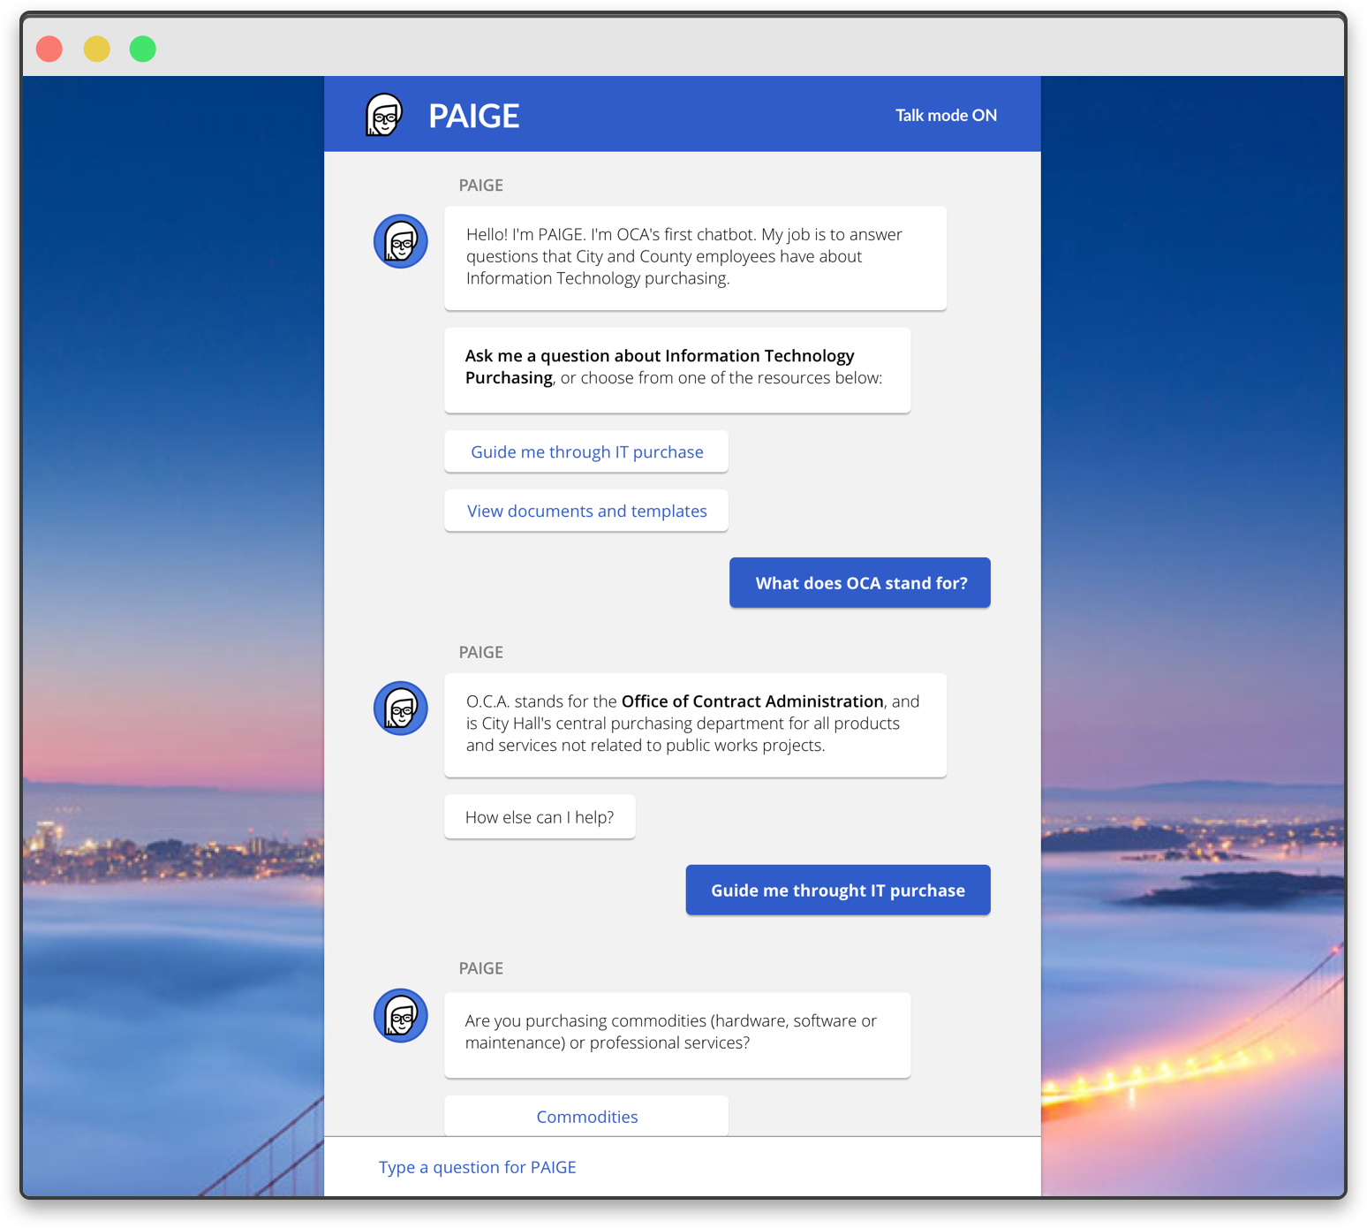Click the PAIGE title text in header
This screenshot has height=1228, width=1367.
(473, 116)
